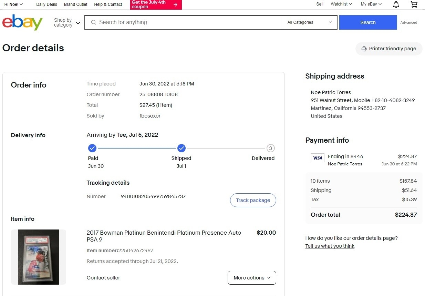Click the Arriving by Tue, Jul 5, 2022 text
The height and width of the screenshot is (296, 425).
pyautogui.click(x=122, y=135)
